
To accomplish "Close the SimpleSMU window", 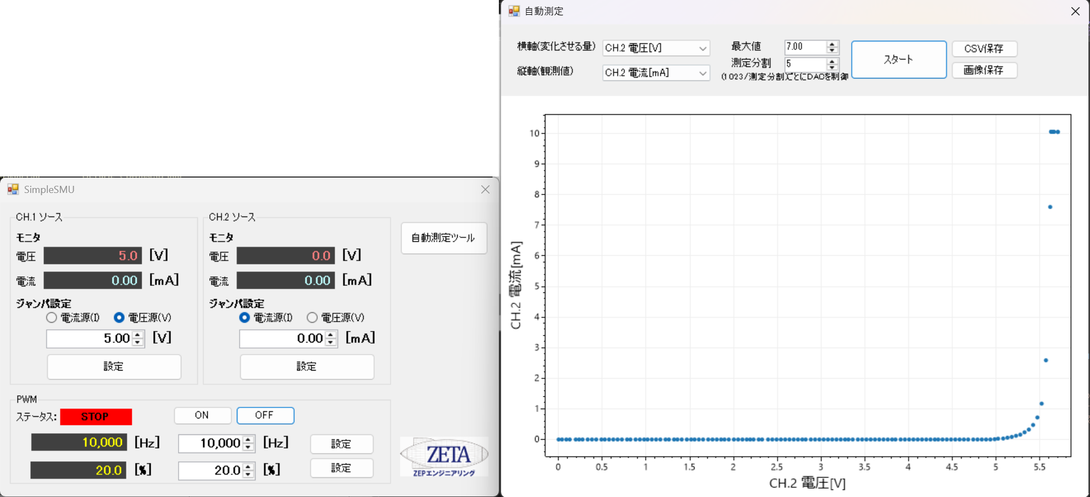I will coord(485,190).
